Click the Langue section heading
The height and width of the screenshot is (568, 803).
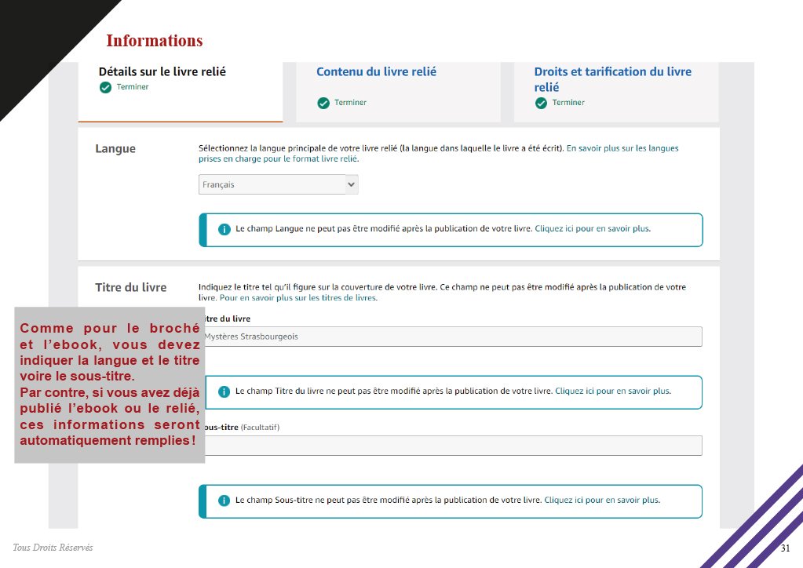click(115, 149)
